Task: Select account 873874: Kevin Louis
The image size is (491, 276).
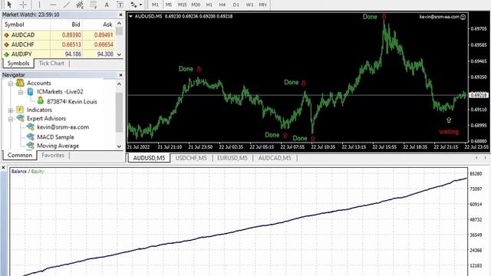Action: tap(72, 101)
